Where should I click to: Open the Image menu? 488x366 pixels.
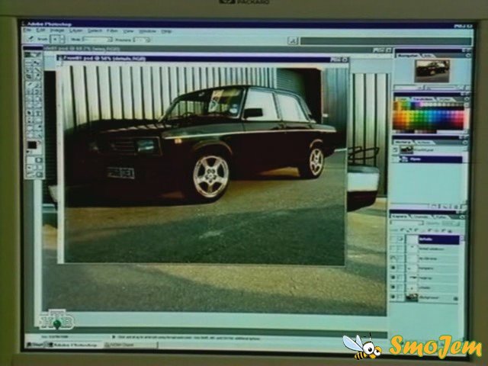(x=57, y=30)
